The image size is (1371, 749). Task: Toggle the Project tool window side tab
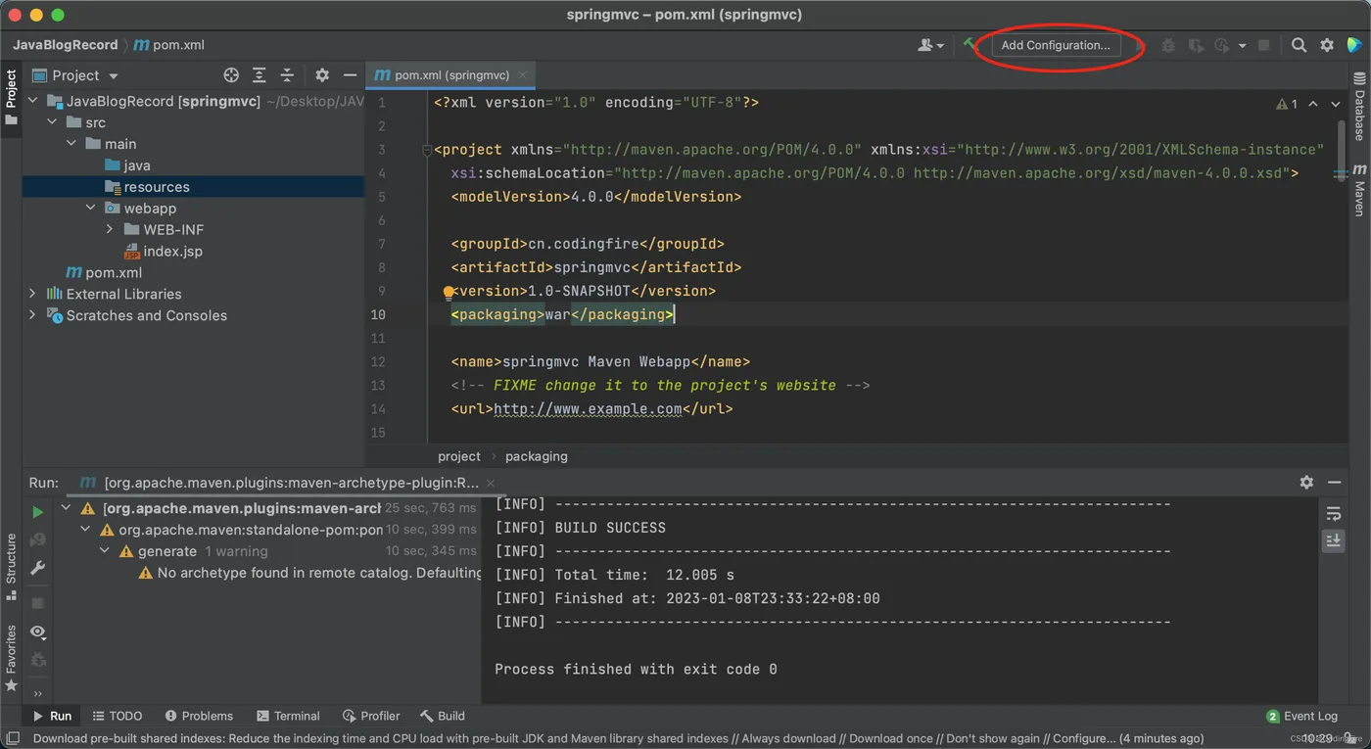(11, 96)
